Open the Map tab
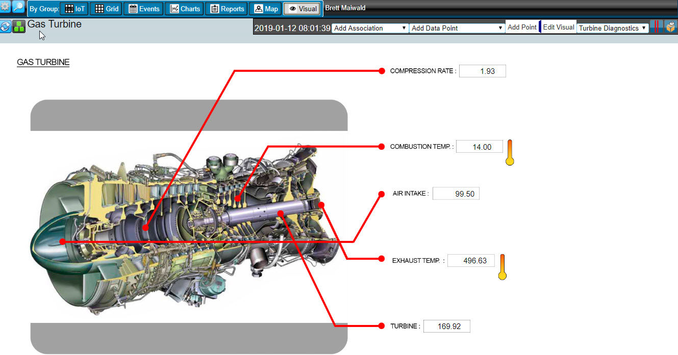This screenshot has width=678, height=355. pos(266,9)
